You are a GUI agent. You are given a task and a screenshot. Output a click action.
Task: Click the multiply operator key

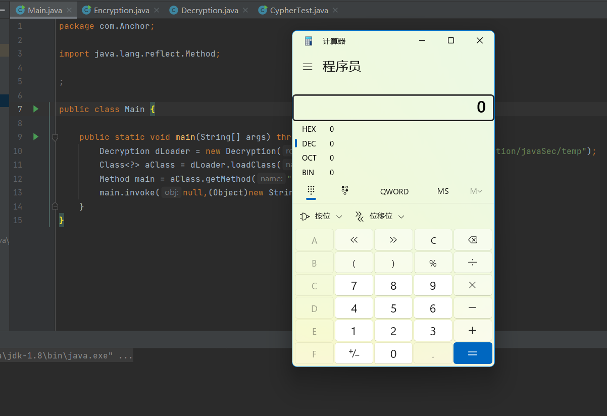[x=473, y=285]
